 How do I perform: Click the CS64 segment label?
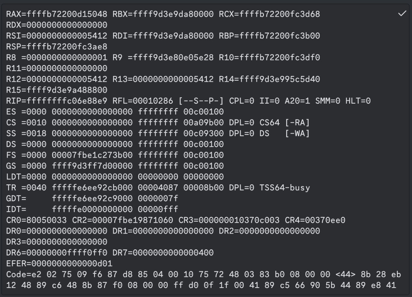pyautogui.click(x=269, y=123)
